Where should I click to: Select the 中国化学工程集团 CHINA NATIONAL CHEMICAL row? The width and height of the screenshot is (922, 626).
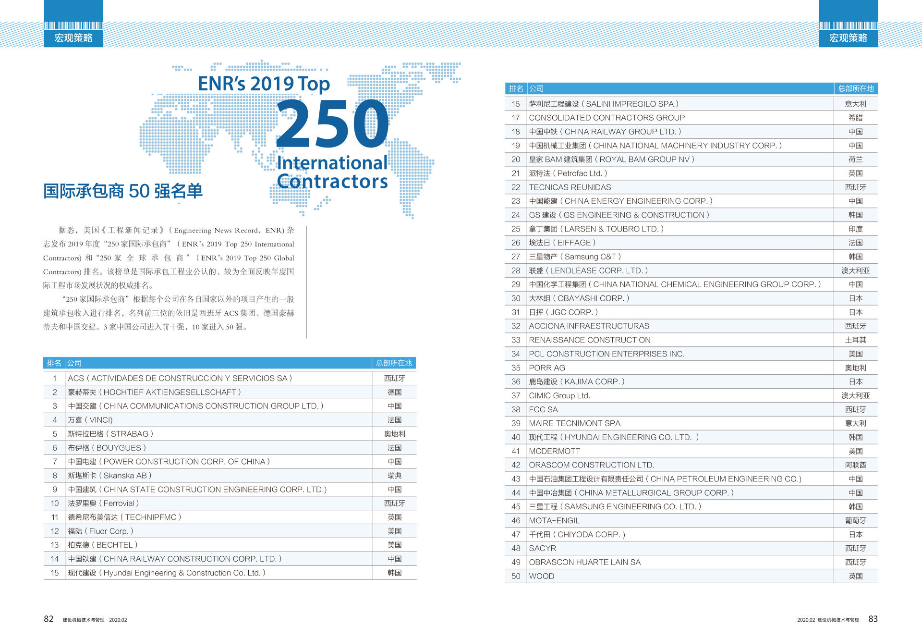(x=691, y=284)
